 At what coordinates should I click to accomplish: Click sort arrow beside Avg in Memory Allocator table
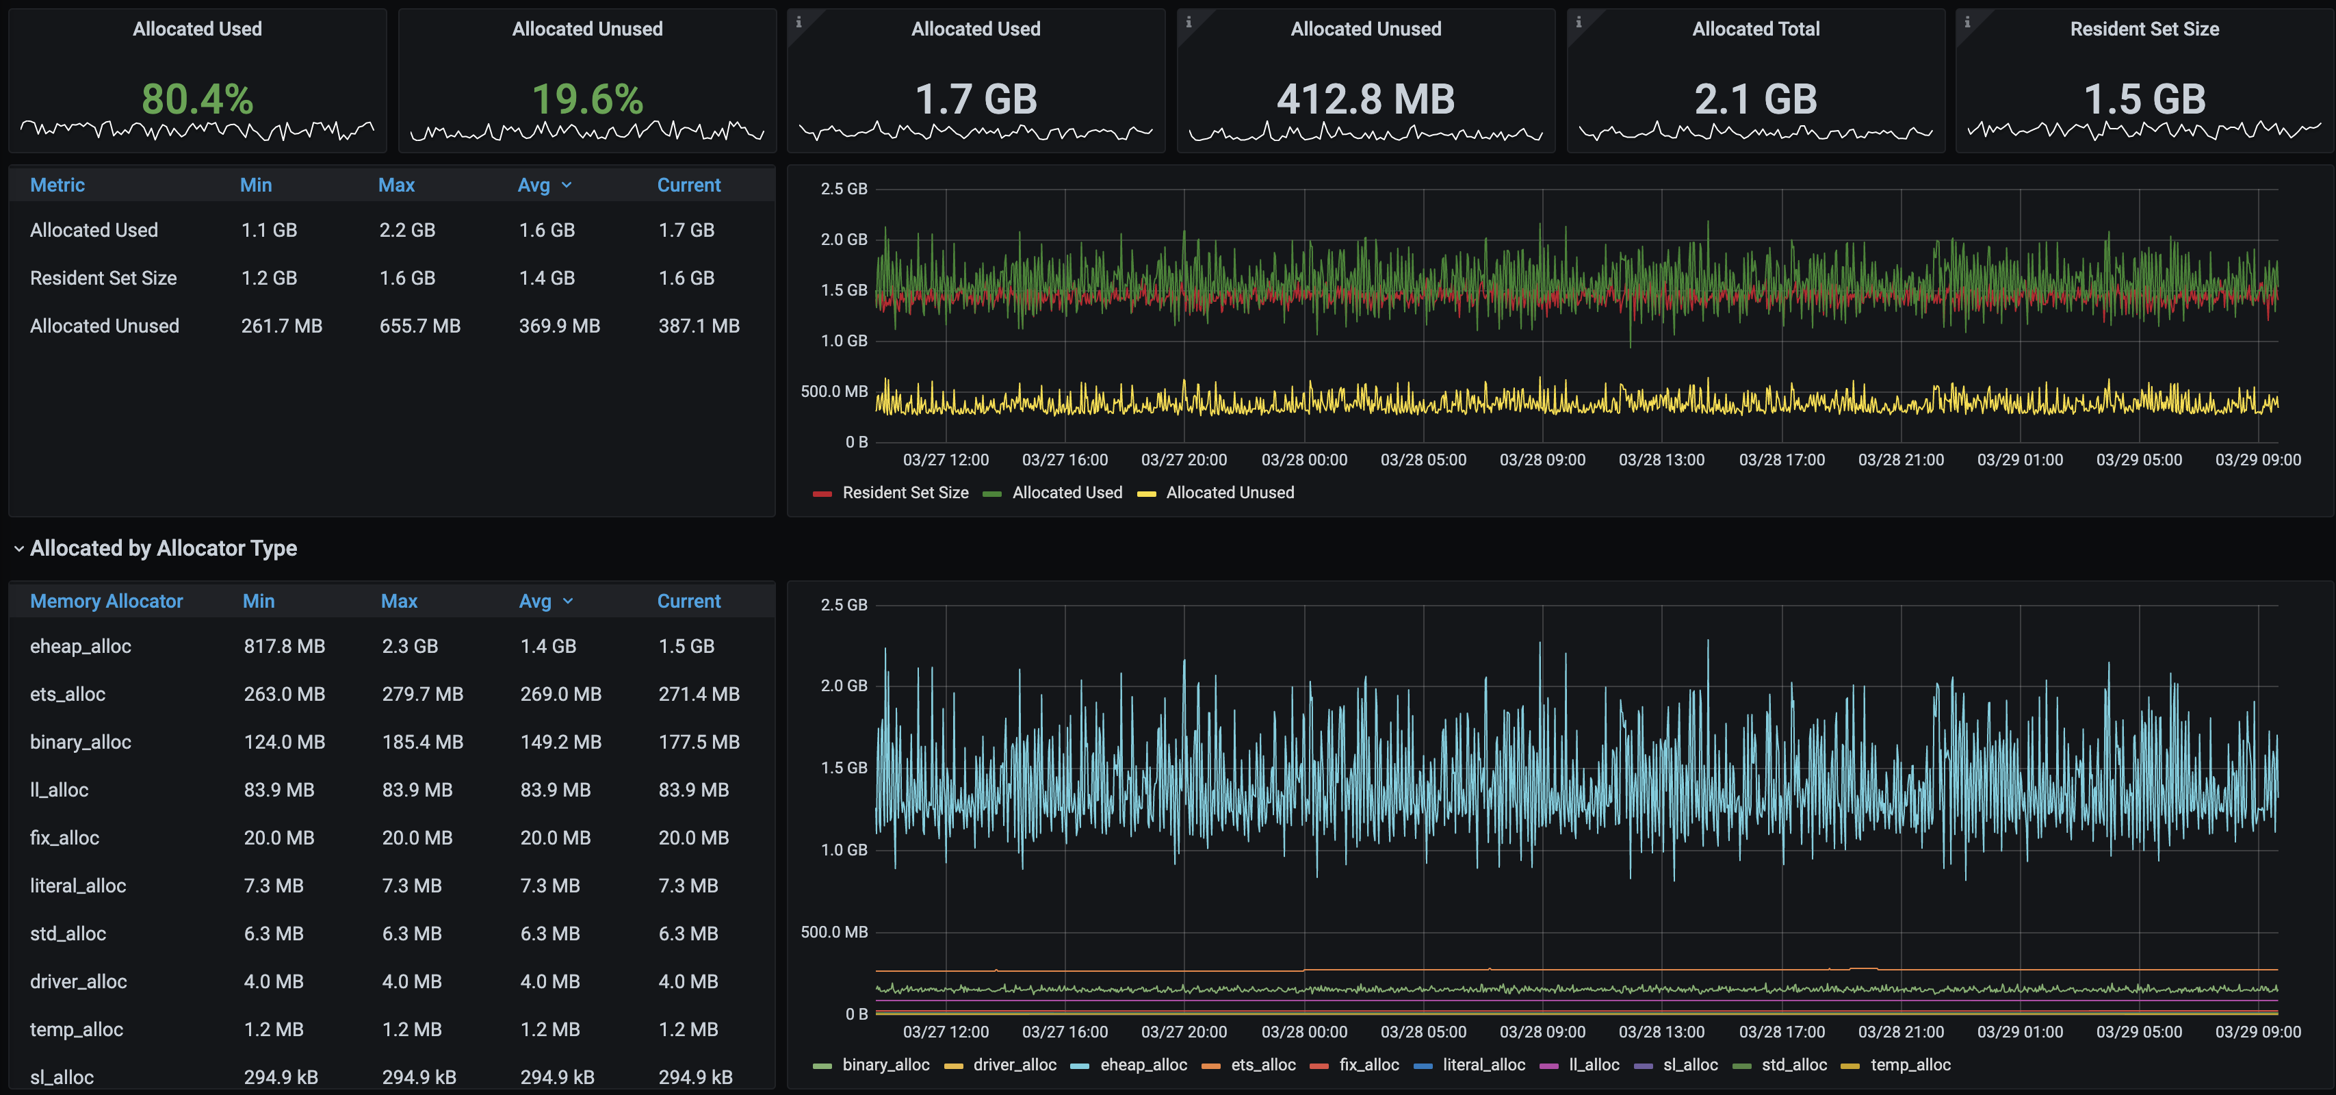568,602
